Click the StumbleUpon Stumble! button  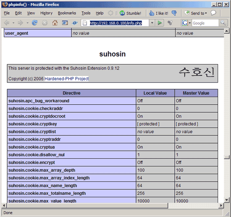[130, 13]
